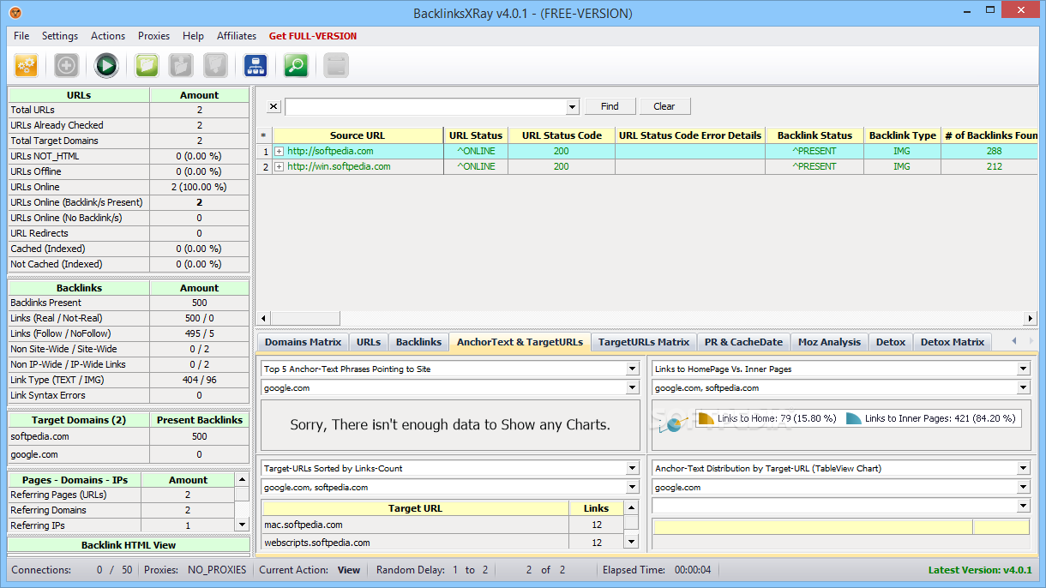Open project with green folder icon

[x=147, y=65]
